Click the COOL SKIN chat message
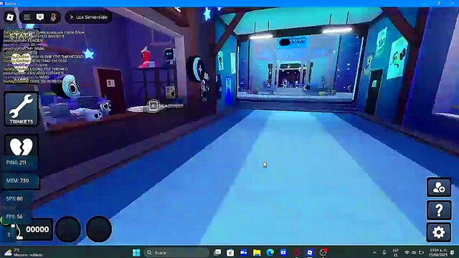Image resolution: width=459 pixels, height=258 pixels. (x=33, y=81)
